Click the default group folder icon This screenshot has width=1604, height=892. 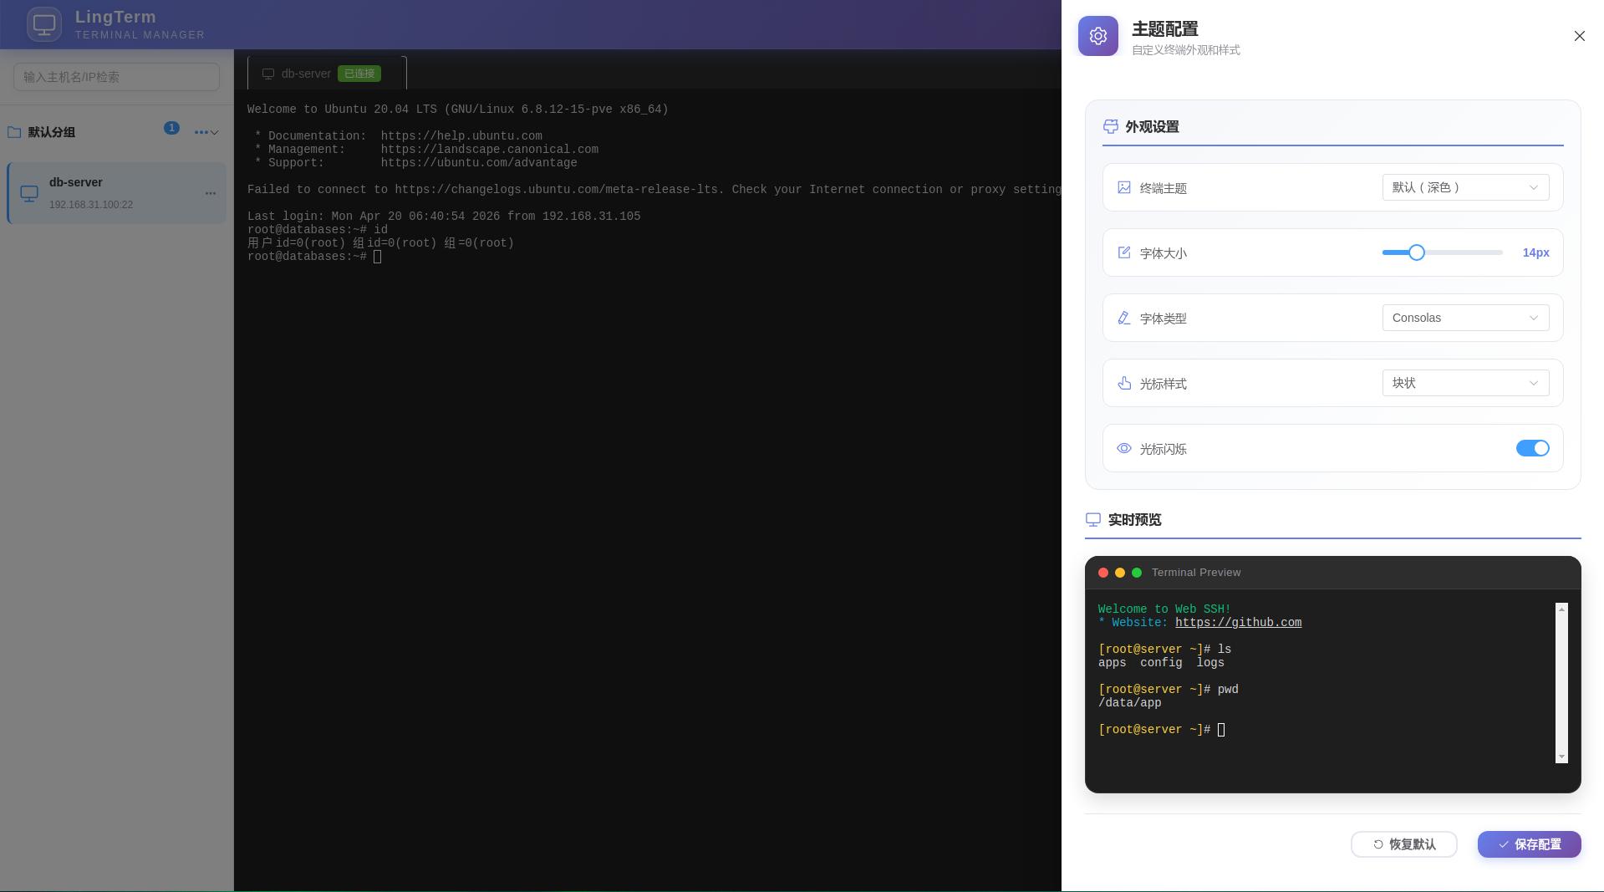[x=14, y=132]
